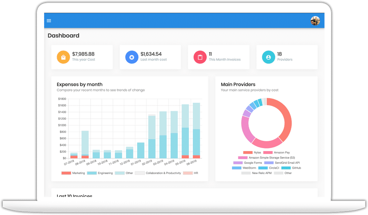Toggle the WebStorm legend swatch
Screen dimensions: 368x215
[237, 168]
